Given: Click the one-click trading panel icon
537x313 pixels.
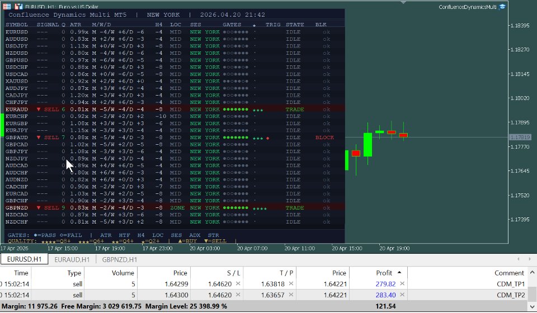Looking at the screenshot, I should 7,7.
